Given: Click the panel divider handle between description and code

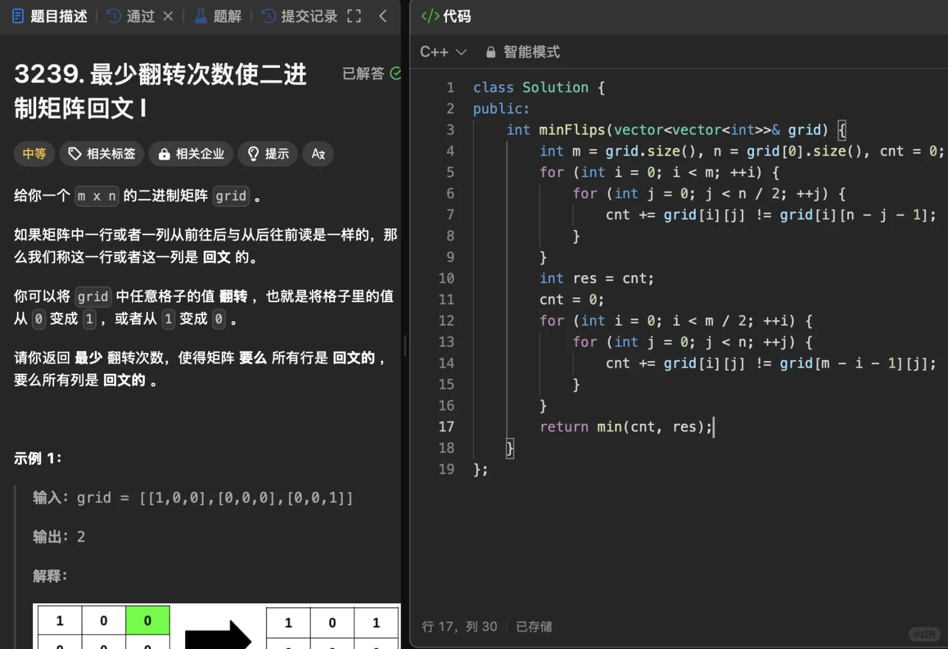Looking at the screenshot, I should (405, 346).
